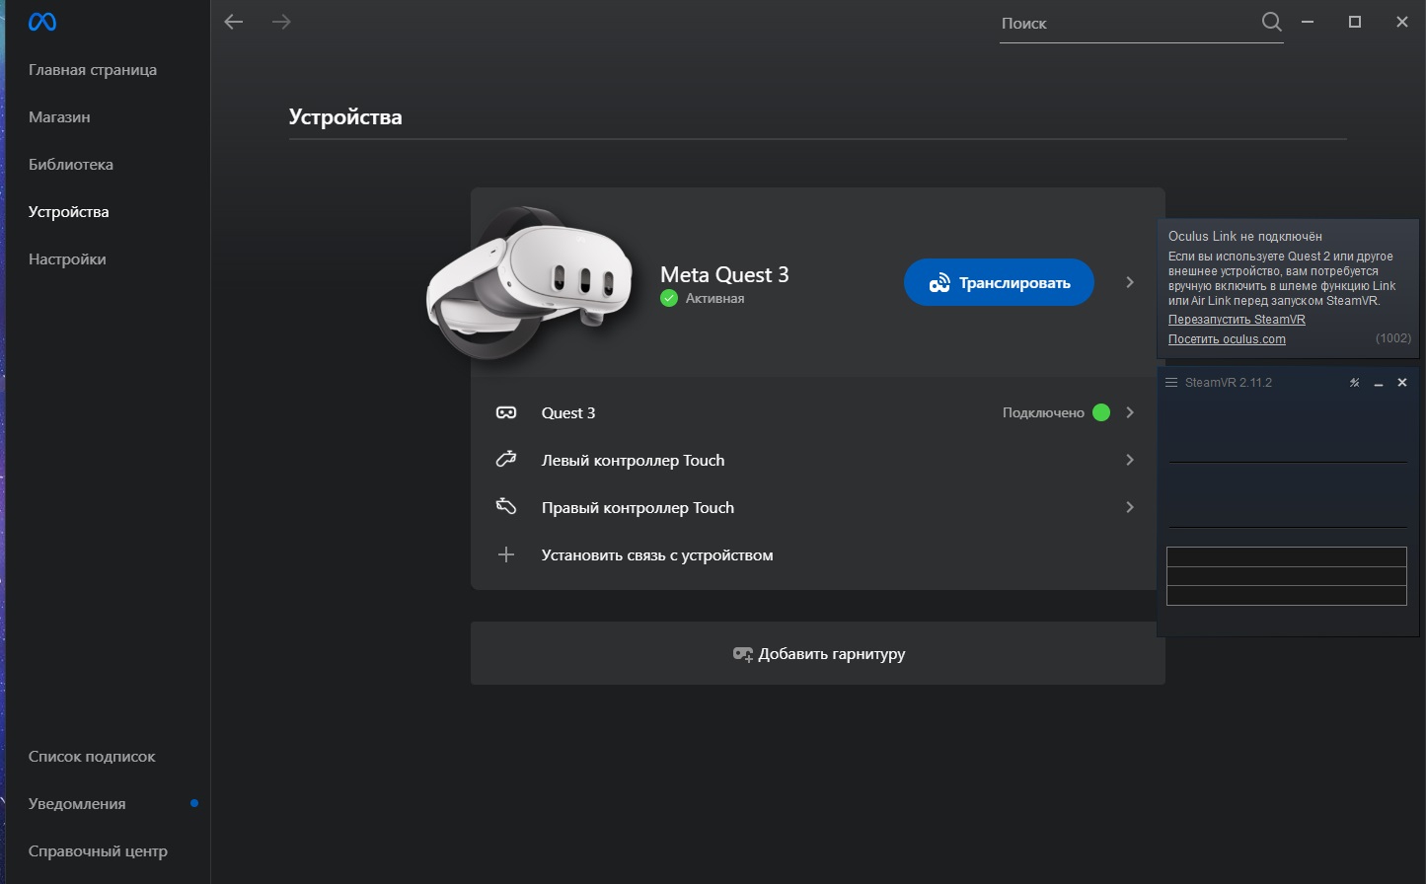Open the SteamVR hamburger menu
Screen dimensions: 1426x884
[1171, 383]
